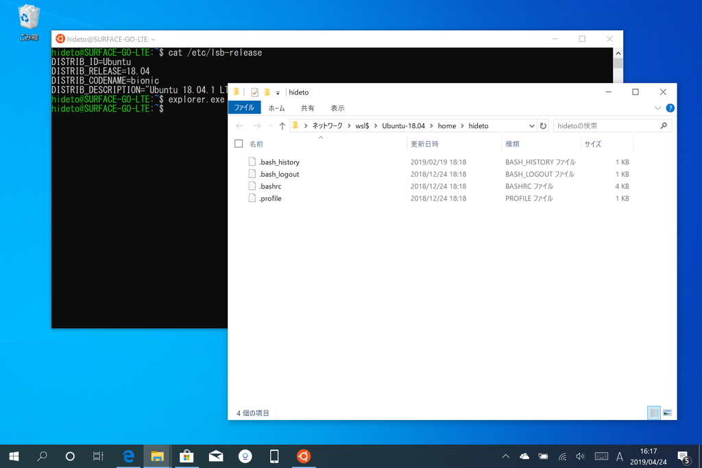Navigate to the home breadcrumb folder
This screenshot has width=702, height=468.
447,125
